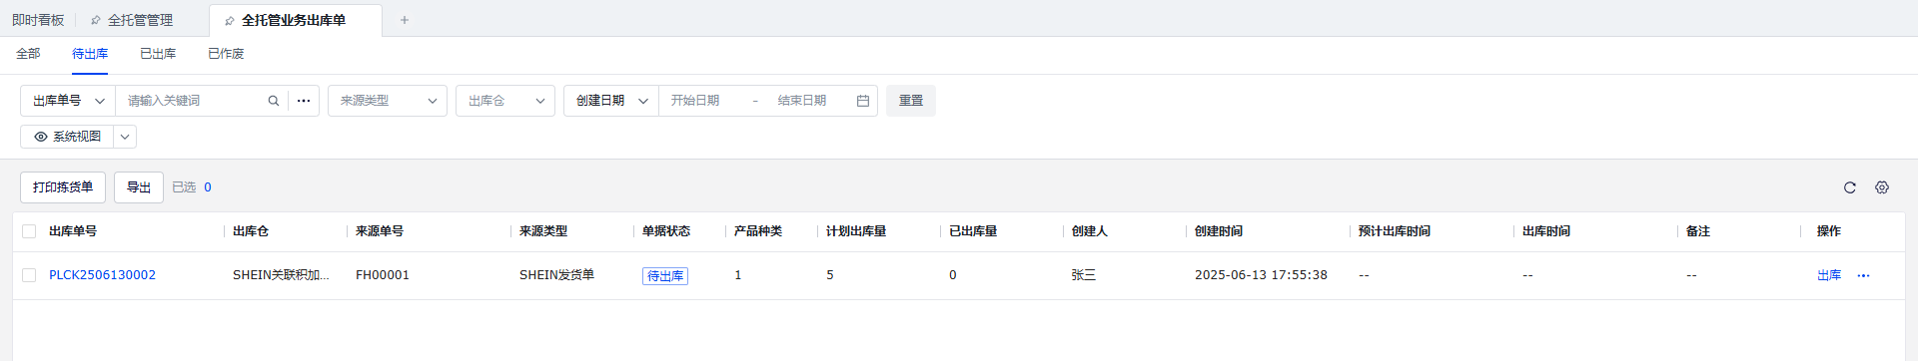The image size is (1918, 361).
Task: Open the 出库仓 warehouse dropdown
Action: 505,101
